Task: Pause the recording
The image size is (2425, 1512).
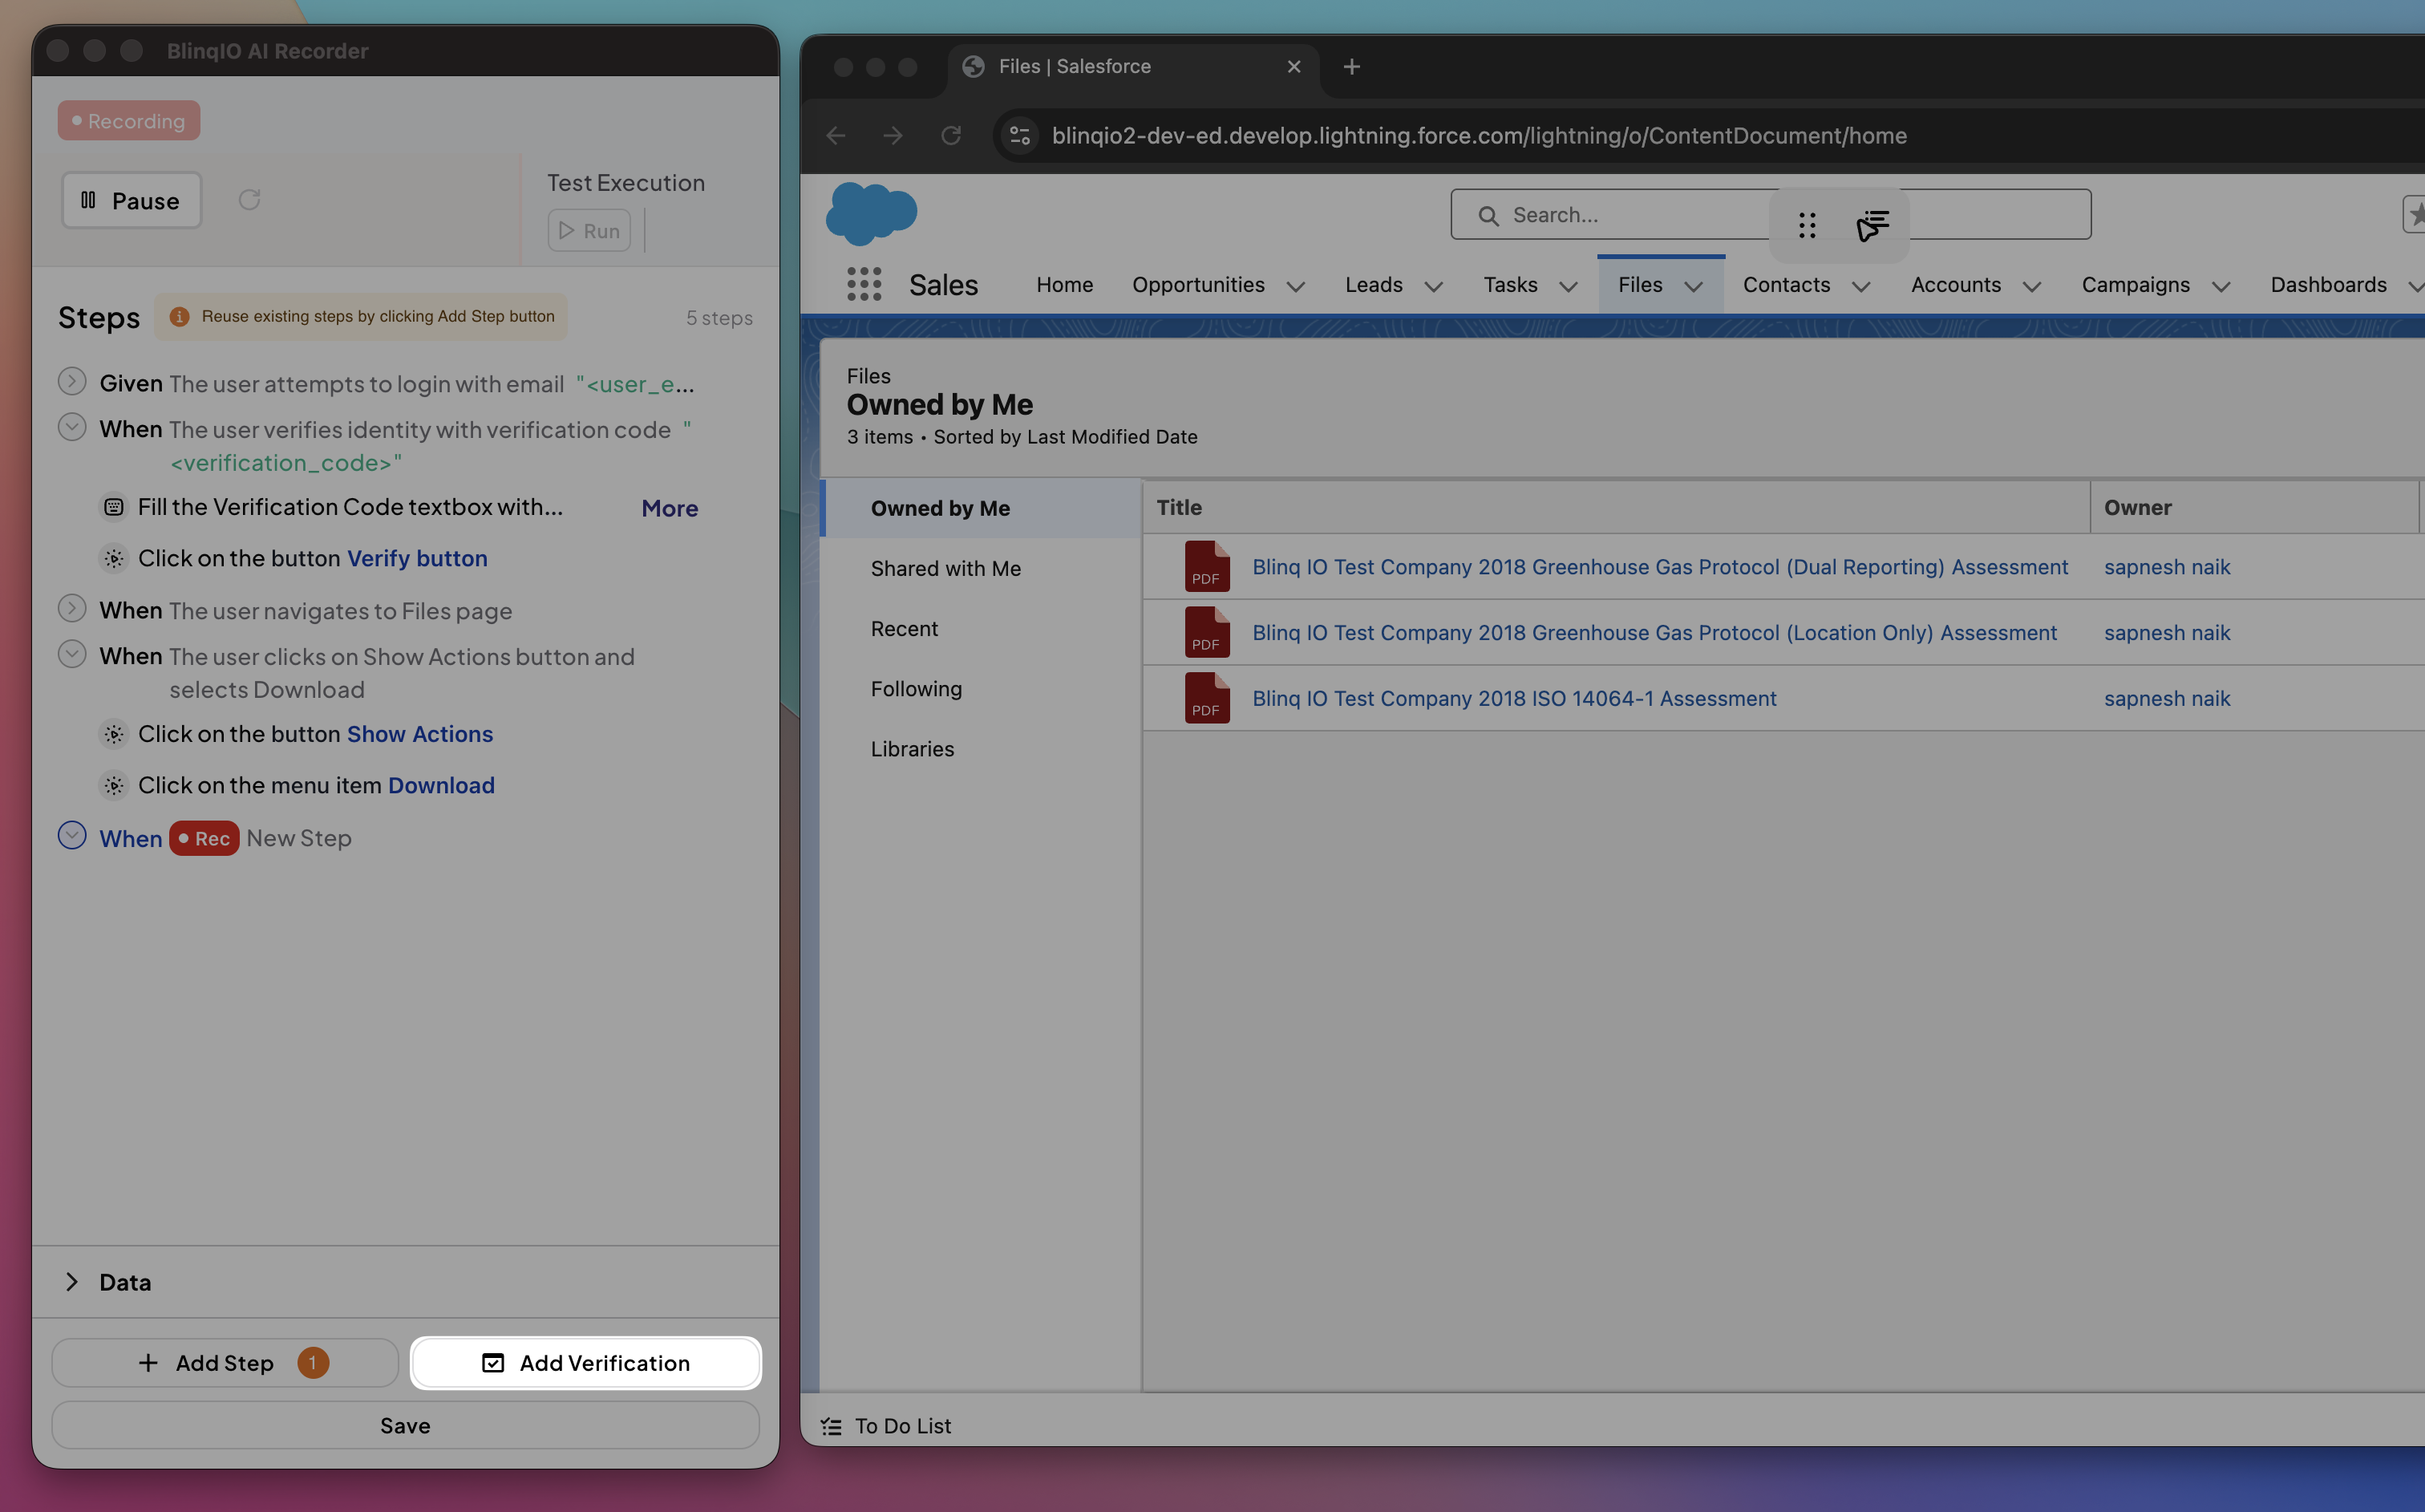Action: point(131,201)
